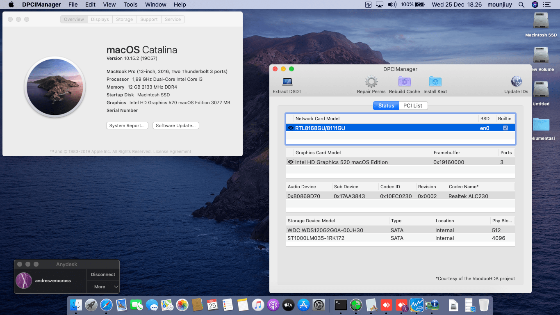Image resolution: width=560 pixels, height=315 pixels.
Task: Click Disconnect in the Anydesk window
Action: 103,274
